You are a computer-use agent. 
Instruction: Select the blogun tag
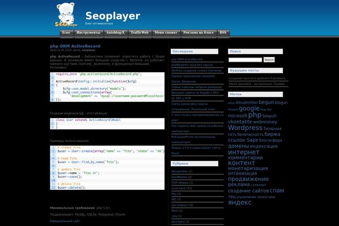tap(281, 102)
